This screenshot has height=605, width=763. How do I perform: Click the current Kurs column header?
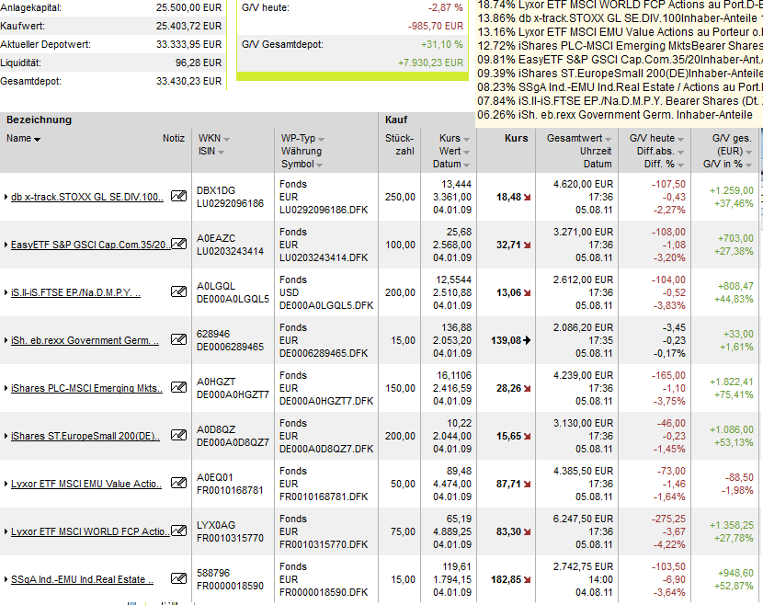[517, 138]
